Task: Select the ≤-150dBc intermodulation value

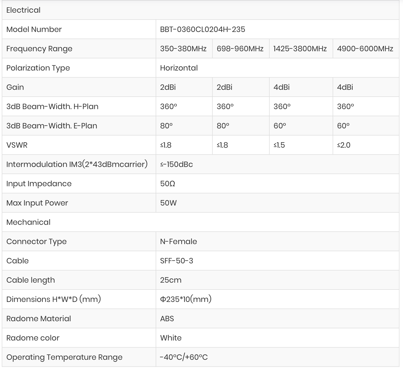Action: click(176, 164)
